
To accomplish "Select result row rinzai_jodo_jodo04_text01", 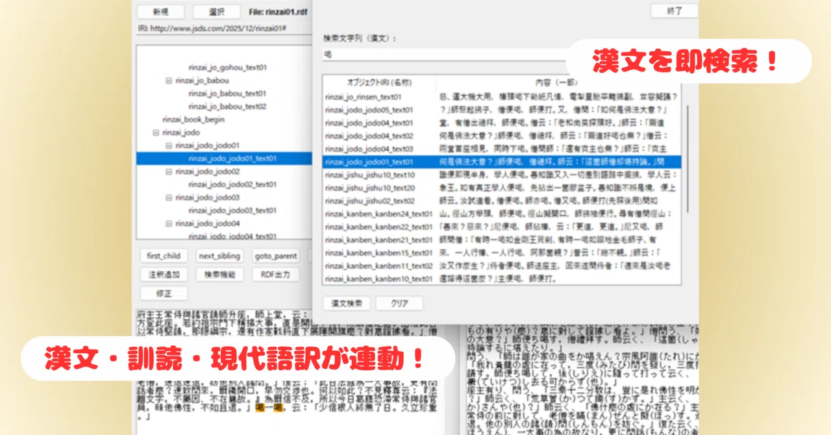I will (501, 123).
